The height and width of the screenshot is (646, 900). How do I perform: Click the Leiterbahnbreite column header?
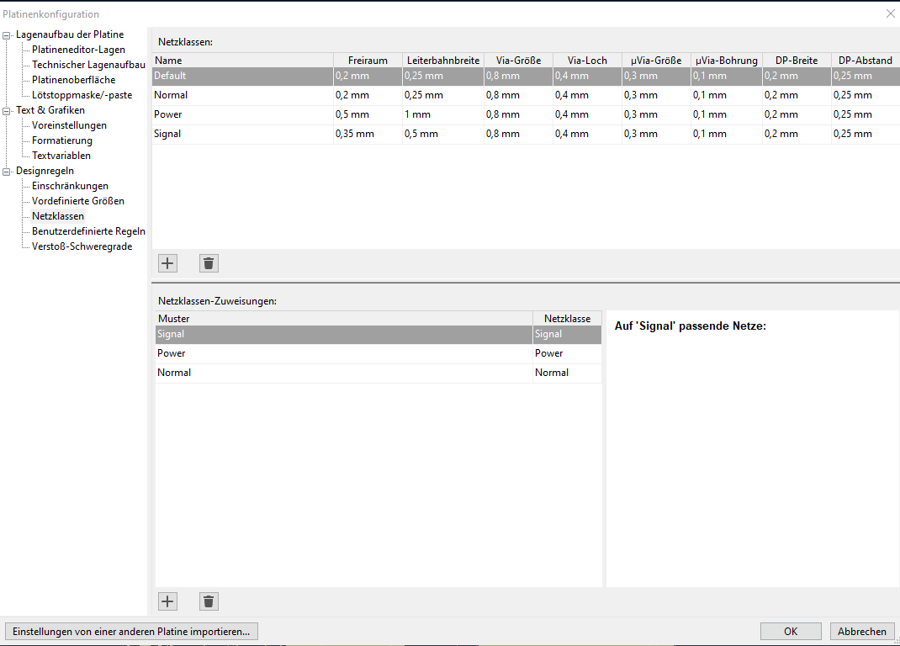click(443, 61)
